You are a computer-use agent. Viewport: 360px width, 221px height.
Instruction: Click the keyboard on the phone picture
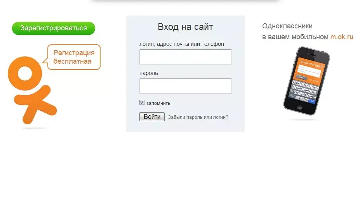coord(304,91)
